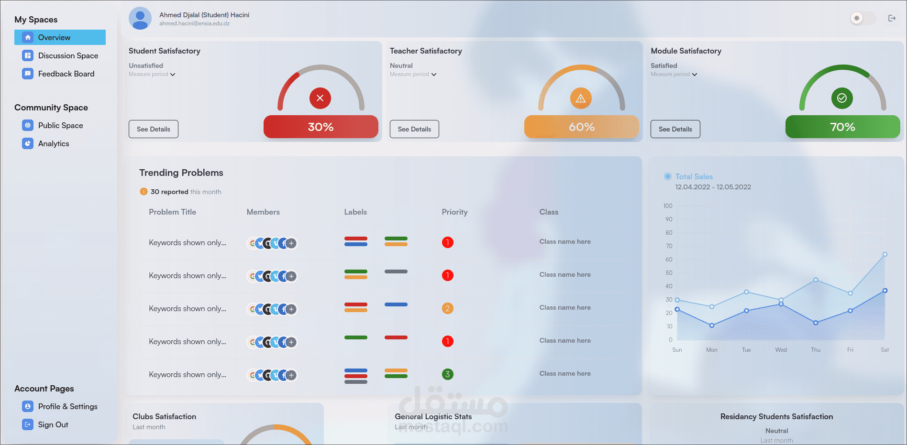Expand Measure period under Student Satisfactory
The height and width of the screenshot is (445, 907).
coord(152,74)
